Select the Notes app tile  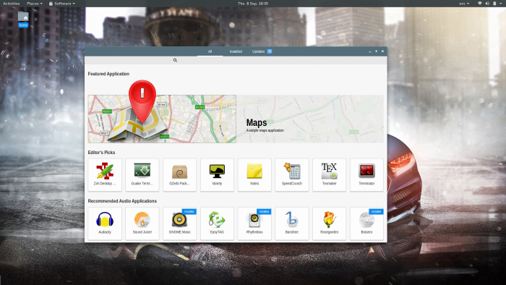[254, 174]
